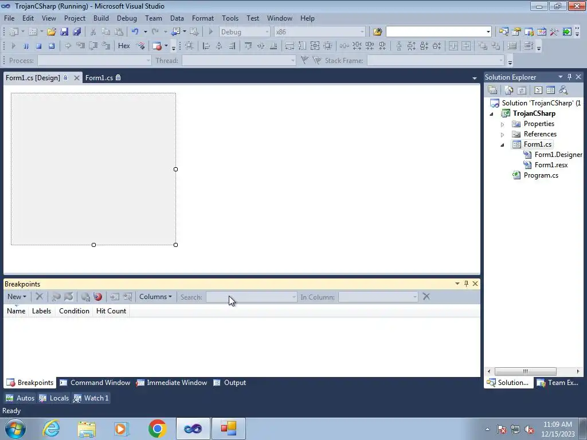Select Program.cs in Solution Explorer

(541, 175)
